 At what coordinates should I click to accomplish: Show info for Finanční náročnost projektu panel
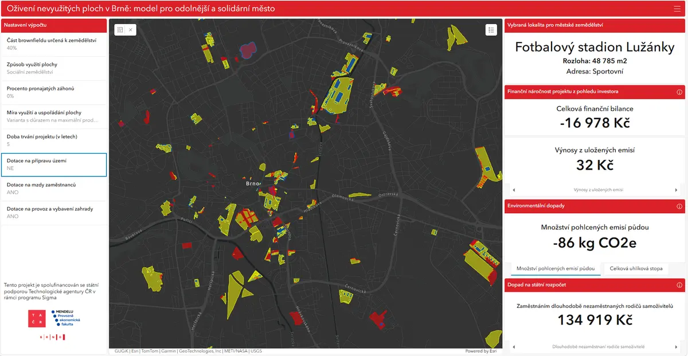tap(679, 92)
